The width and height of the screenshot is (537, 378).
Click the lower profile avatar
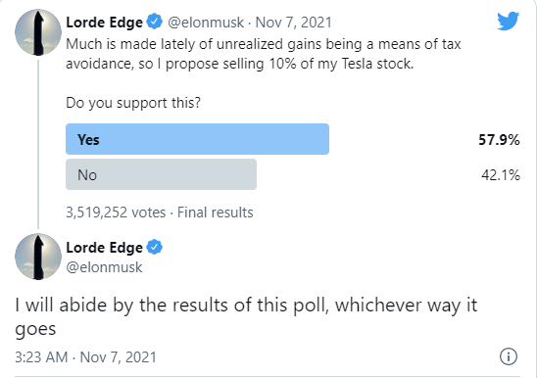tap(38, 257)
